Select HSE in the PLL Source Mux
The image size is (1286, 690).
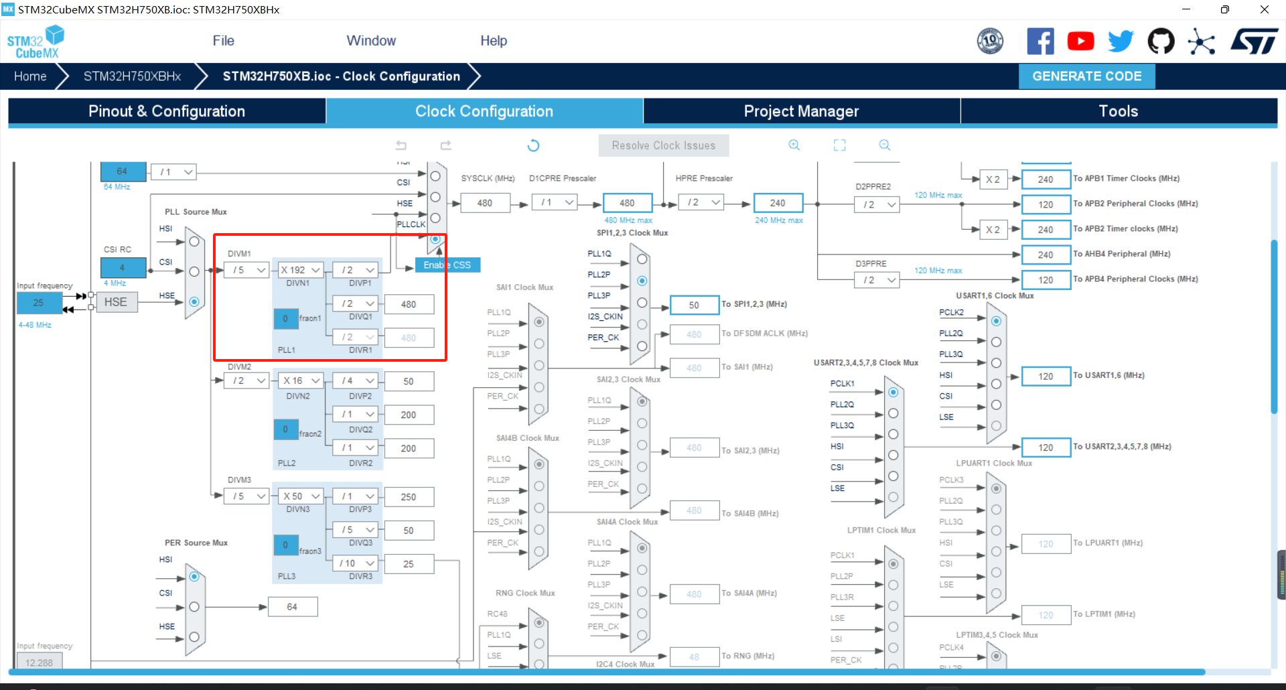[x=194, y=302]
